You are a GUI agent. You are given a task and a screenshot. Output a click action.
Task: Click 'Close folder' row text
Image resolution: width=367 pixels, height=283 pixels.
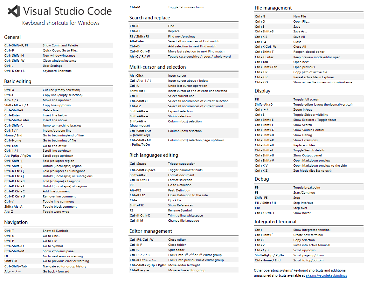click(177, 245)
